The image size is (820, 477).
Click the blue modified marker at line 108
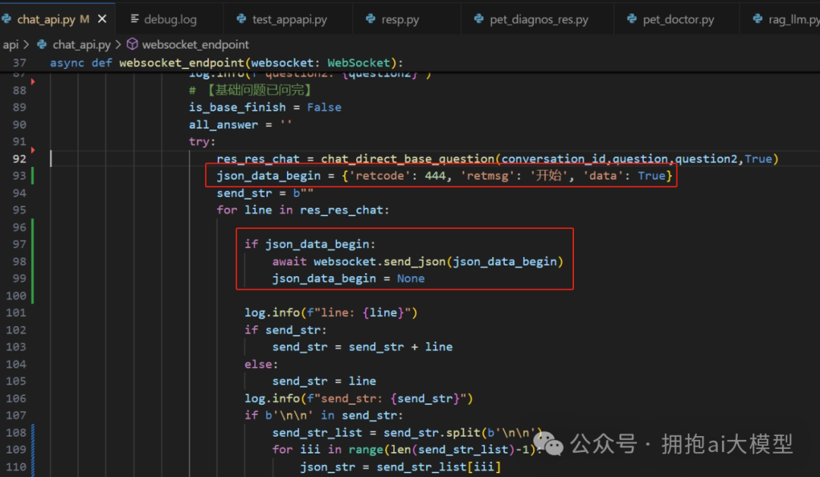click(33, 432)
